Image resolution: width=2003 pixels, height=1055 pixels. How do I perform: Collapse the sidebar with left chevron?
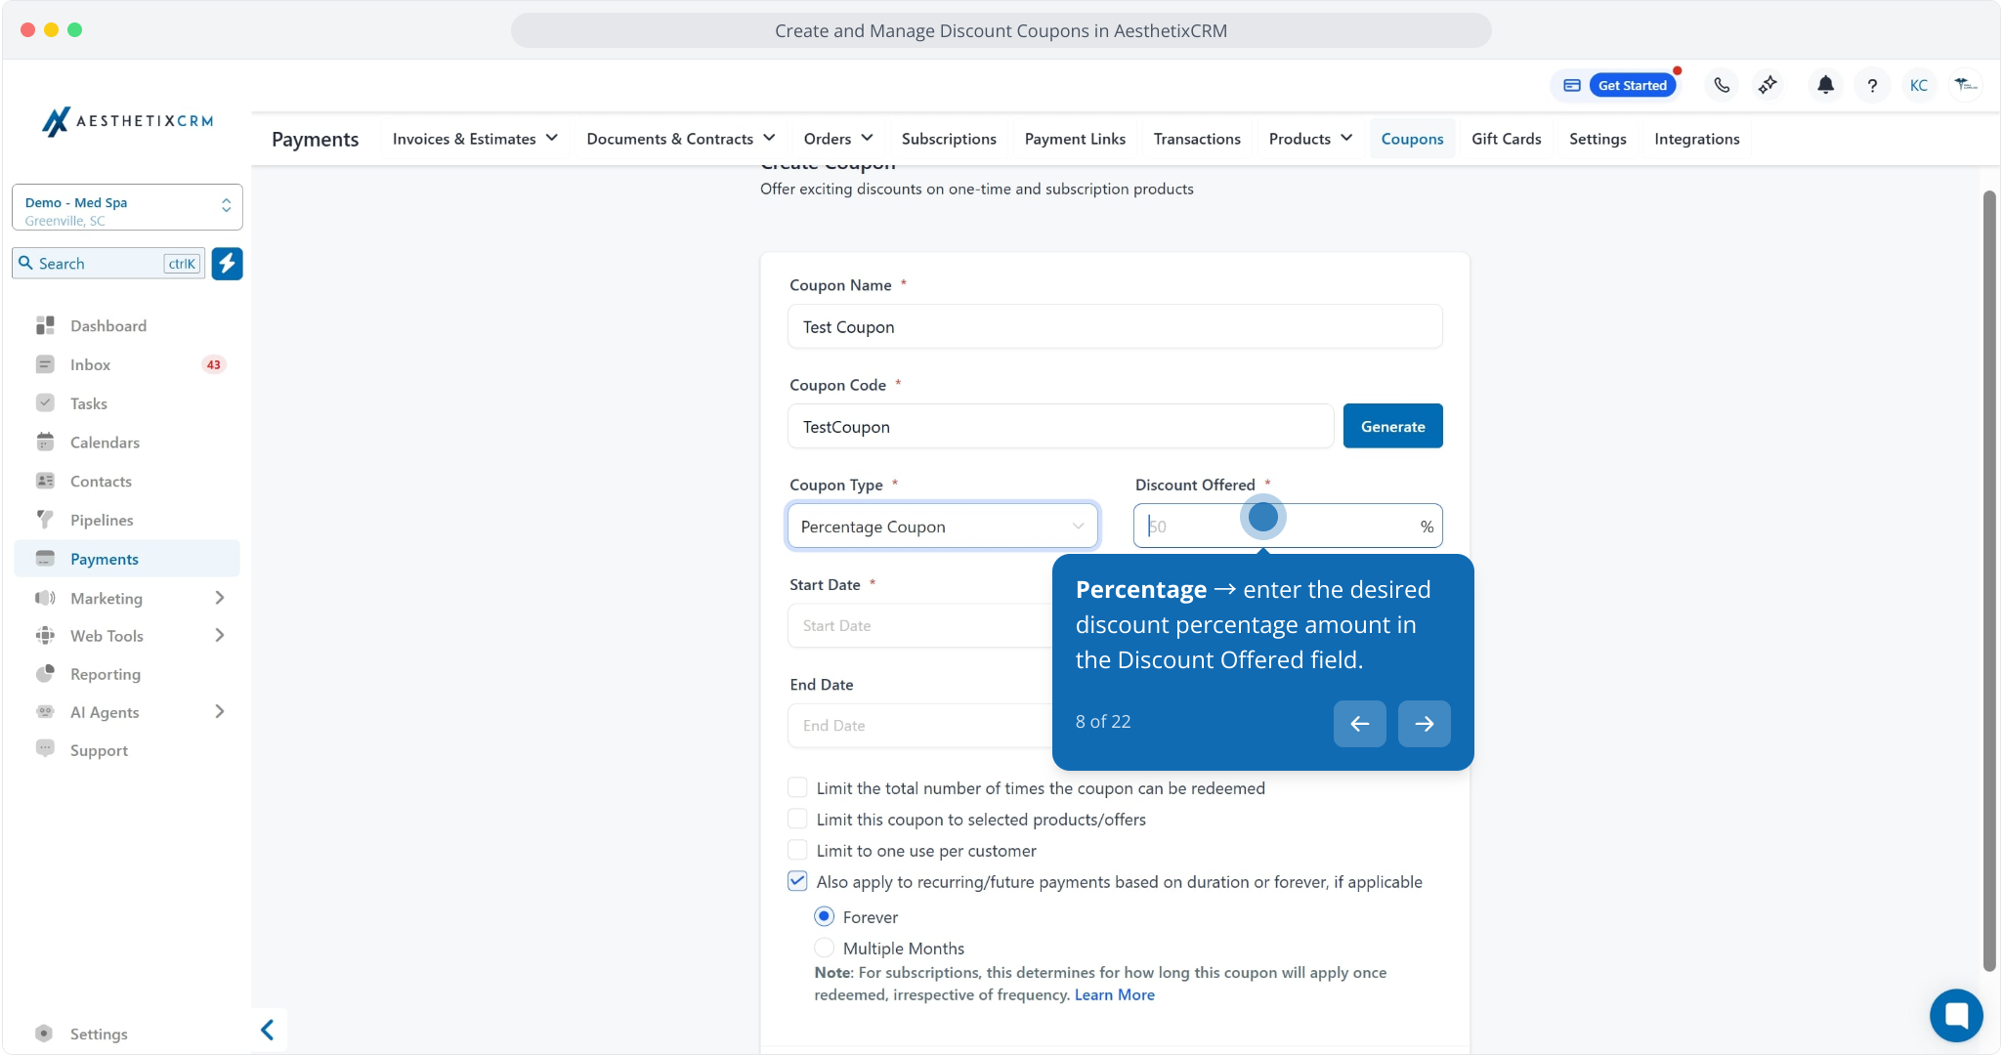267,1030
